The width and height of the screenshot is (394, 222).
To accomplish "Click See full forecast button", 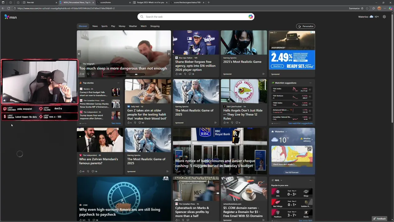I will click(x=292, y=172).
